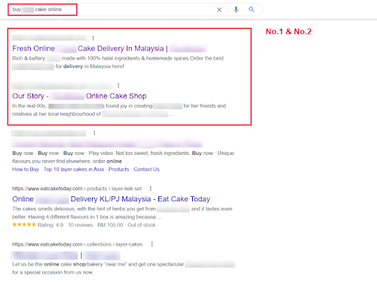Open 'Our Story - Online Cake Shop' result
This screenshot has width=377, height=284.
80,96
